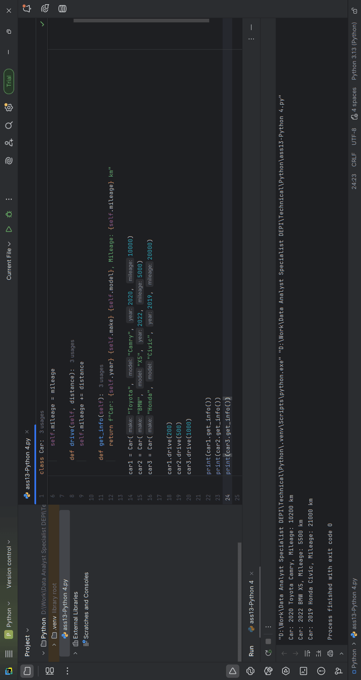The height and width of the screenshot is (680, 361).
Task: Show the Notifications bell panel
Action: coord(27,8)
